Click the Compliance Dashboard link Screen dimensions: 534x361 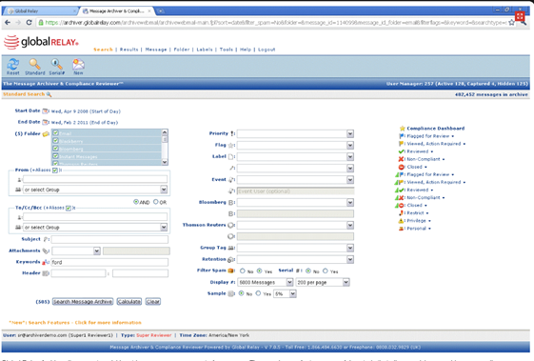pyautogui.click(x=436, y=129)
